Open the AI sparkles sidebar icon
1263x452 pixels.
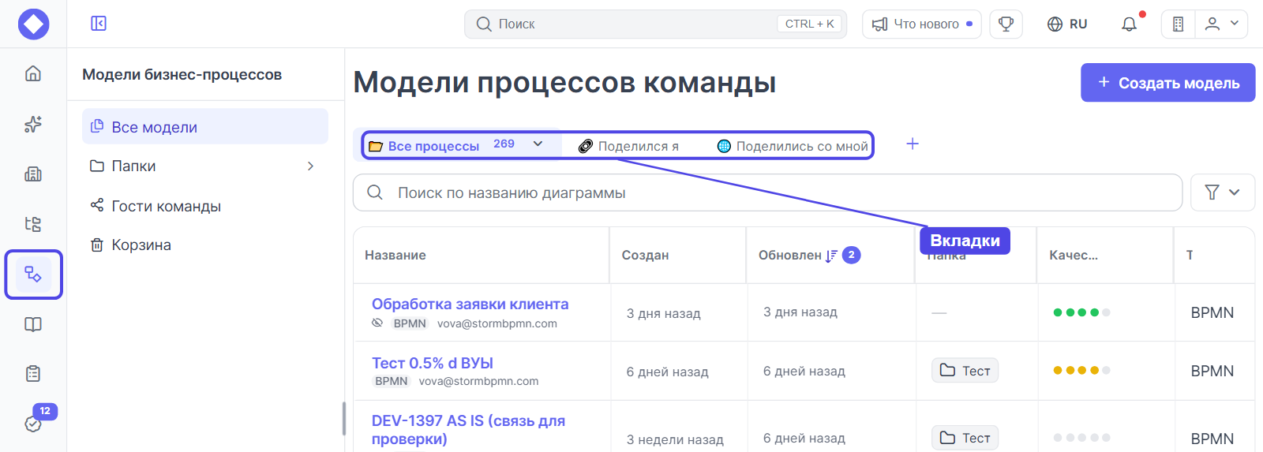(x=33, y=124)
